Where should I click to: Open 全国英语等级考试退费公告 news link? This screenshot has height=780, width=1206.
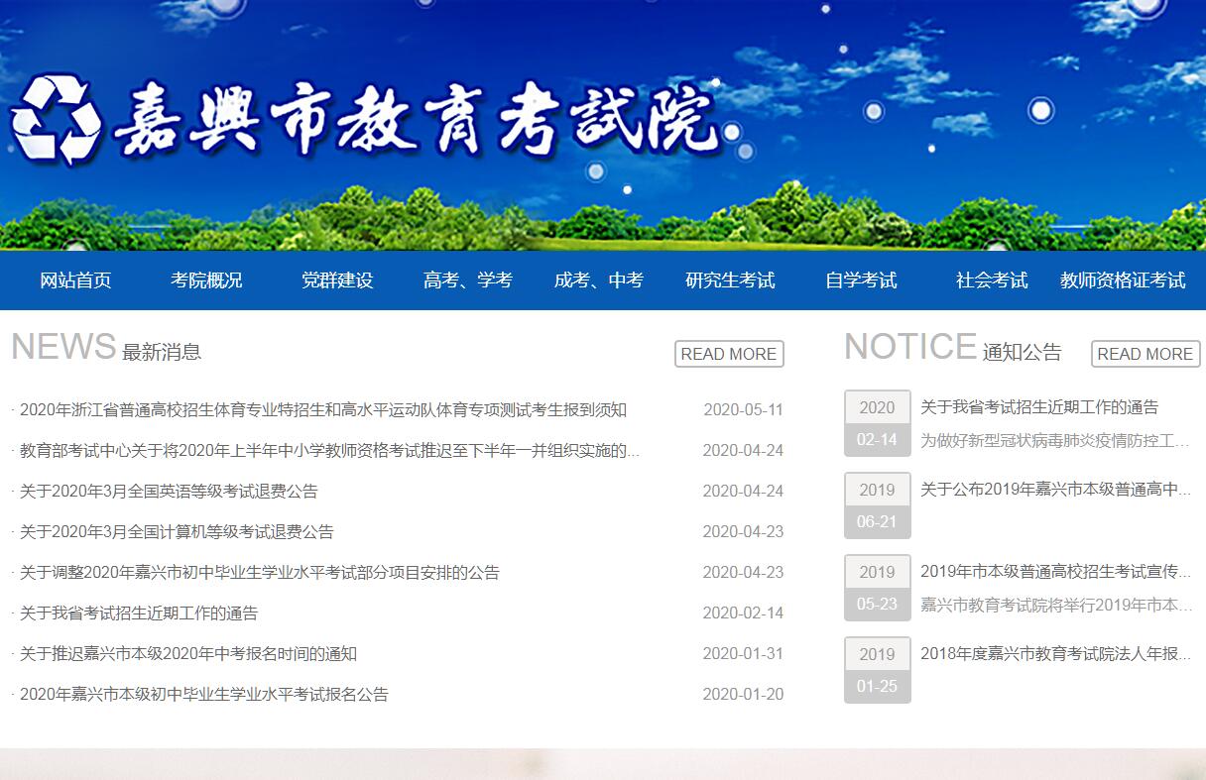tap(169, 492)
